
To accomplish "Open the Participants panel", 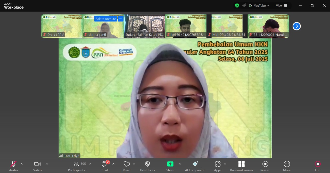I will (76, 166).
